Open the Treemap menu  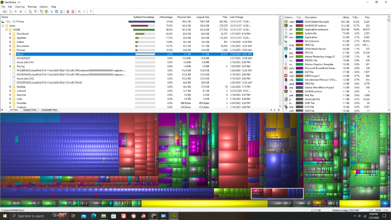click(32, 7)
